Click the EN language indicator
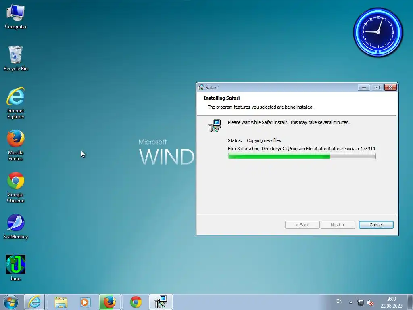The height and width of the screenshot is (310, 413). click(339, 301)
